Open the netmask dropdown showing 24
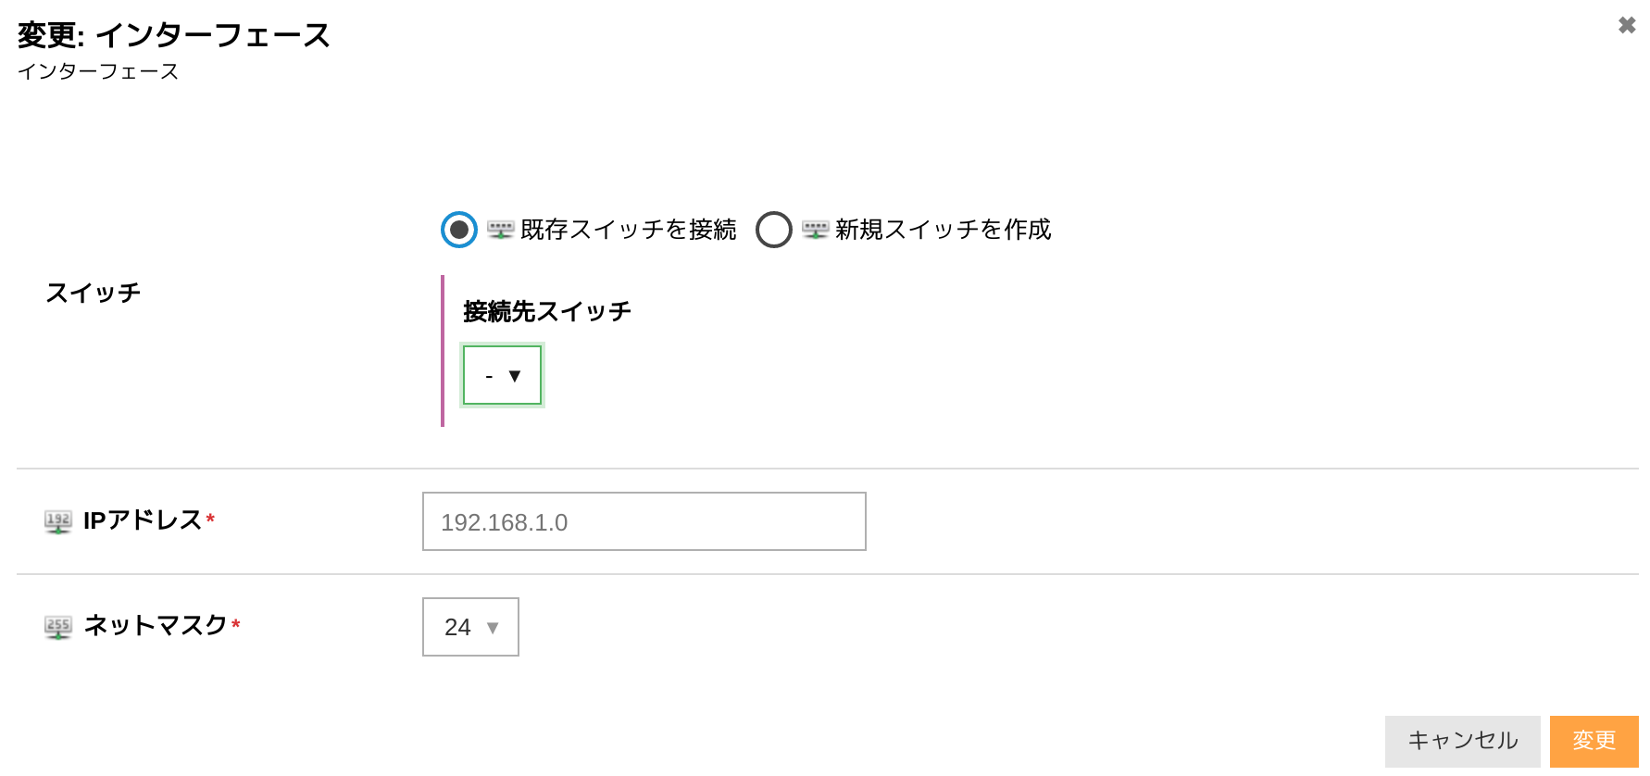The height and width of the screenshot is (776, 1650). [x=469, y=627]
